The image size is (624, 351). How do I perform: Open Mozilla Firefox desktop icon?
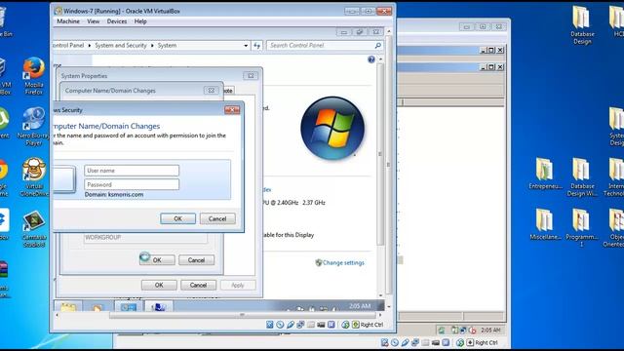(x=34, y=76)
